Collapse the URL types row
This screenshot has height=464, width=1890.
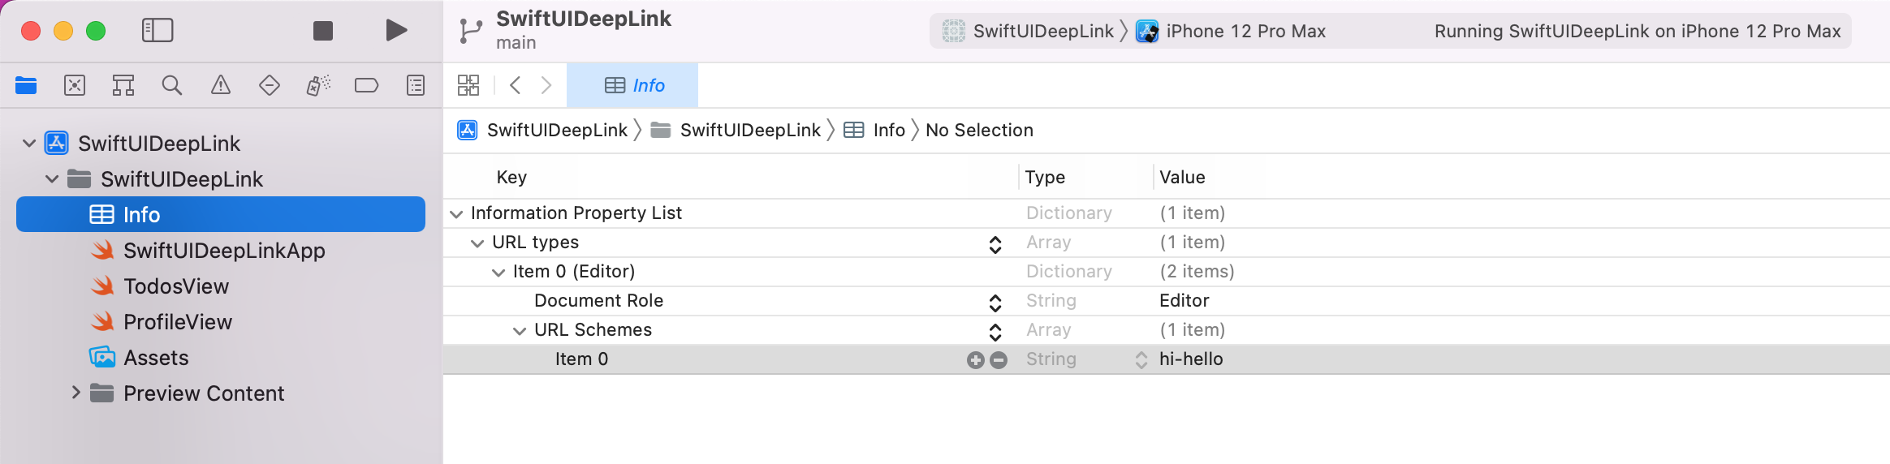pyautogui.click(x=477, y=243)
